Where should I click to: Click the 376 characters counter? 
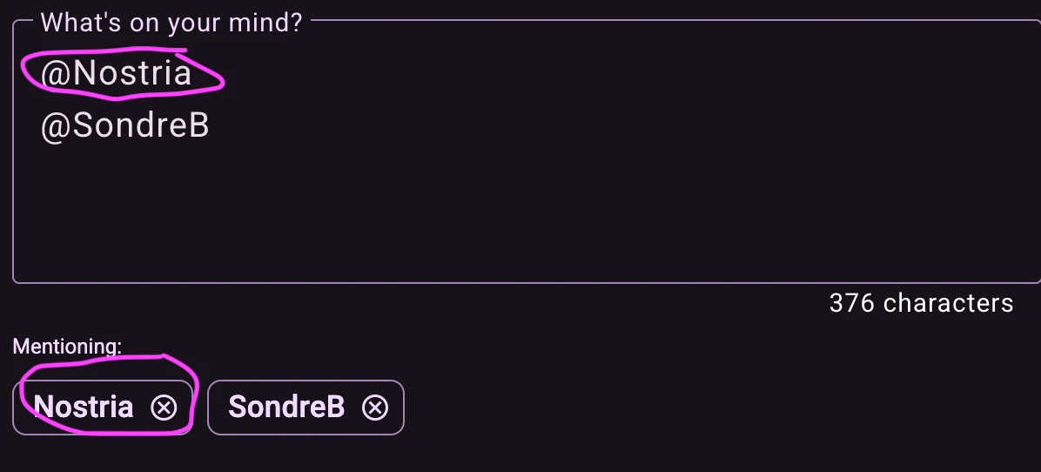921,303
